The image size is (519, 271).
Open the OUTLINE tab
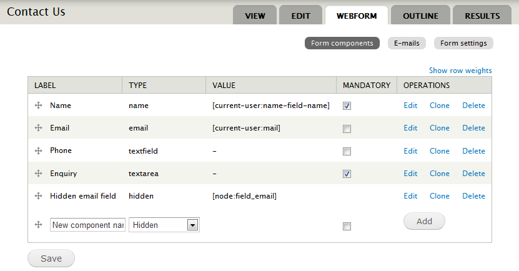tap(420, 15)
